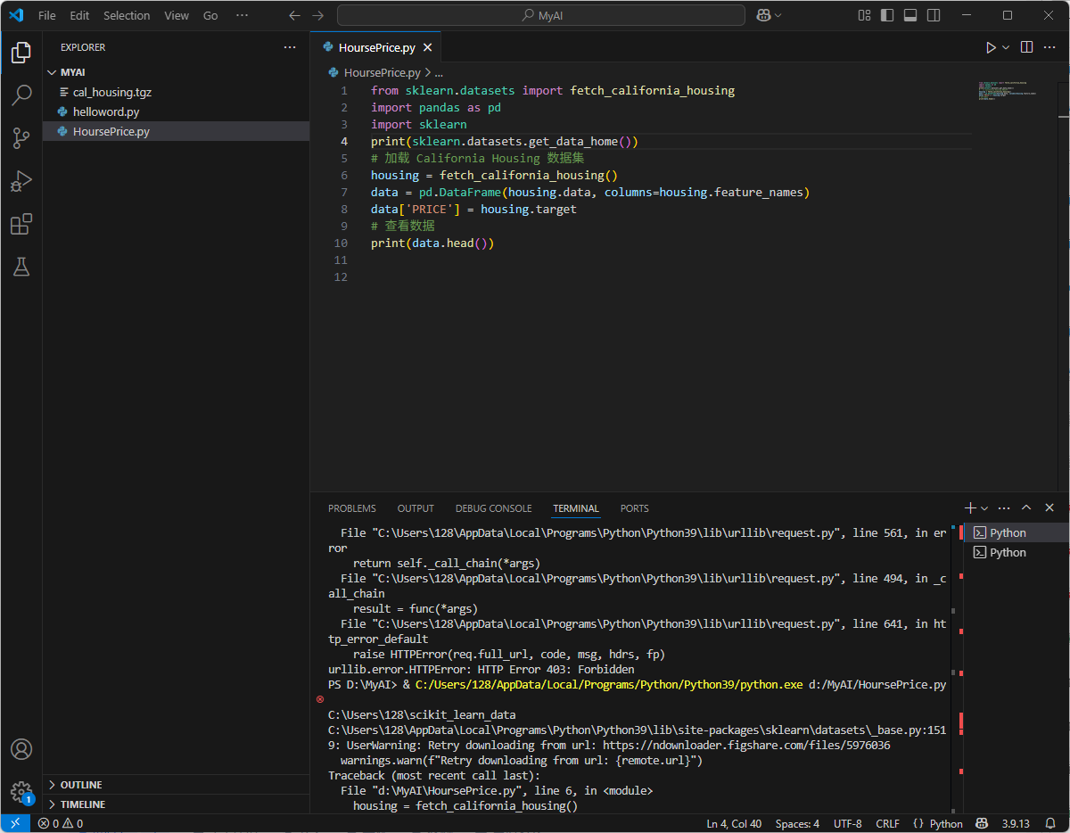Toggle the bottom Panel visibility

pos(910,15)
